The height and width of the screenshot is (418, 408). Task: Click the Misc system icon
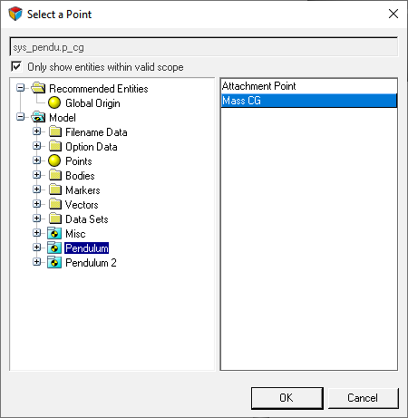pos(54,233)
